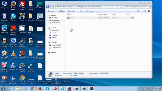This screenshot has height=91, width=162.
Task: Open Safe Money desktop shortcut
Action: (40, 5)
